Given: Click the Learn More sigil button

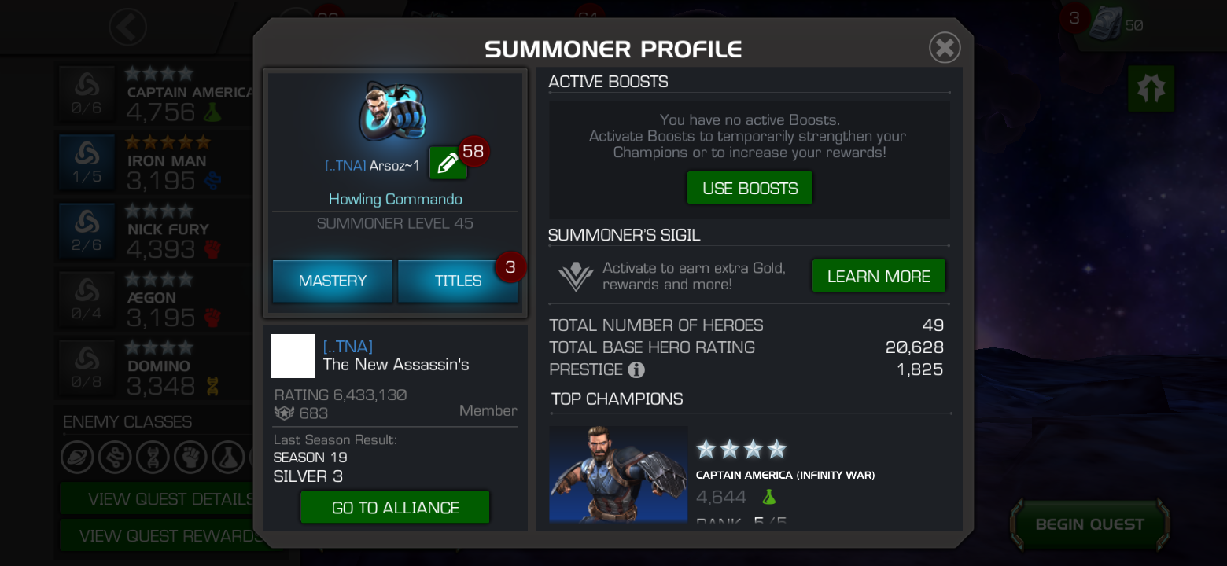Looking at the screenshot, I should pyautogui.click(x=879, y=276).
